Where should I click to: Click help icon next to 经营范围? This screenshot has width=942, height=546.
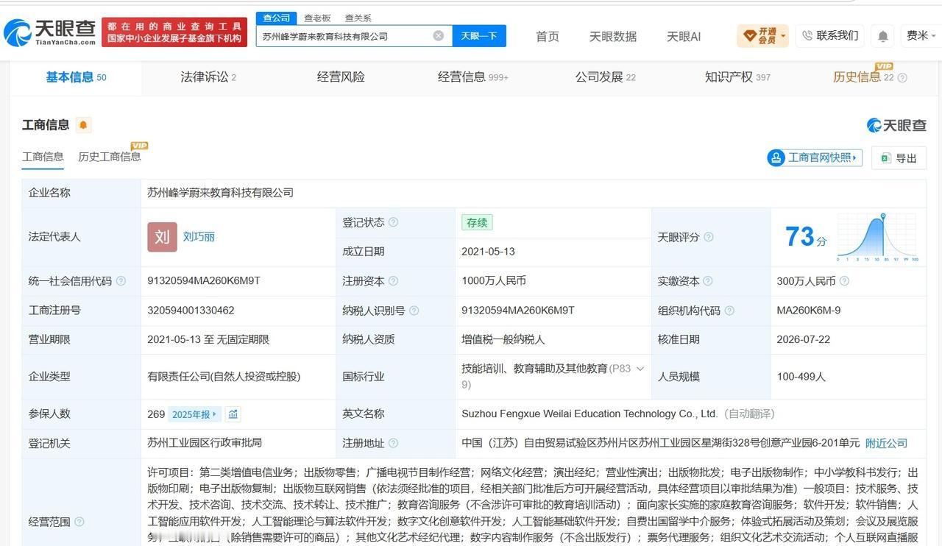click(79, 522)
